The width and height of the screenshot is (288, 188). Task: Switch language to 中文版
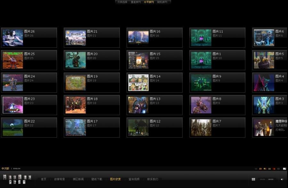click(5, 168)
